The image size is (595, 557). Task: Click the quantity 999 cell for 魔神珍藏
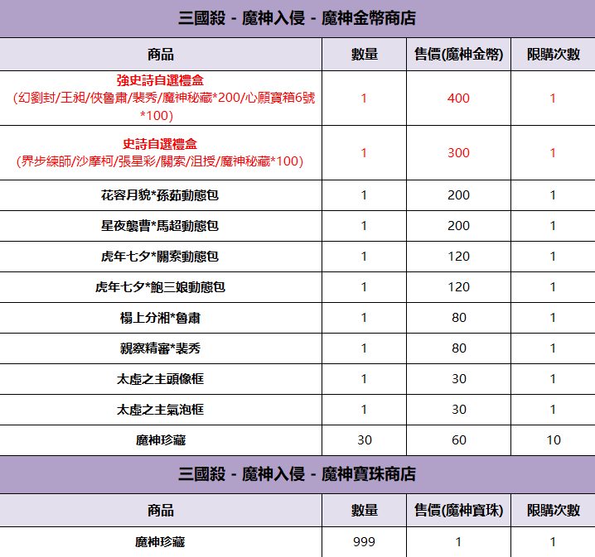pyautogui.click(x=363, y=542)
